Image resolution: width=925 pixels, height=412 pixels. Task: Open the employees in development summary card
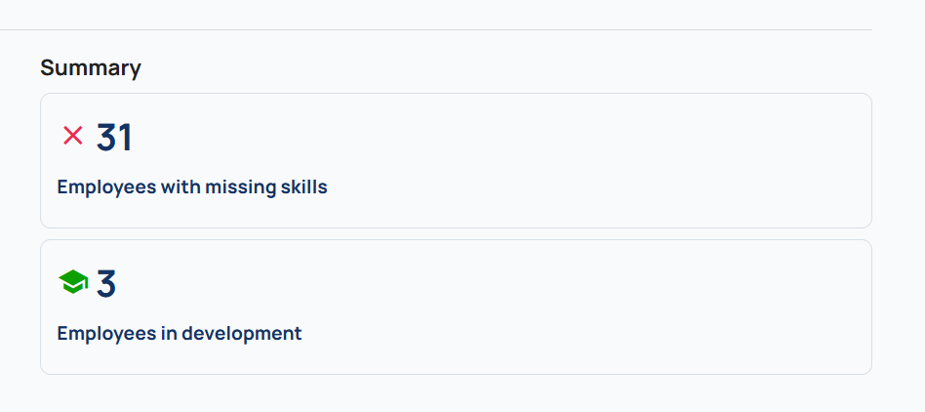click(x=456, y=307)
